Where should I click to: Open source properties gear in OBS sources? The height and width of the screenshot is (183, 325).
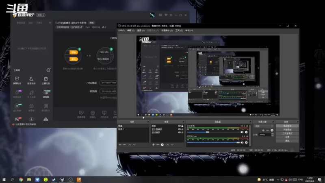click(x=162, y=145)
